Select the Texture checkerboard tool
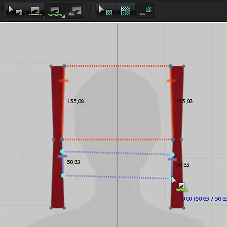This screenshot has height=227, width=227. pos(126,11)
